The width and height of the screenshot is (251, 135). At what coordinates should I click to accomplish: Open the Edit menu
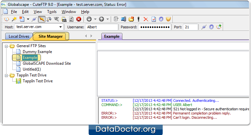tap(25, 12)
